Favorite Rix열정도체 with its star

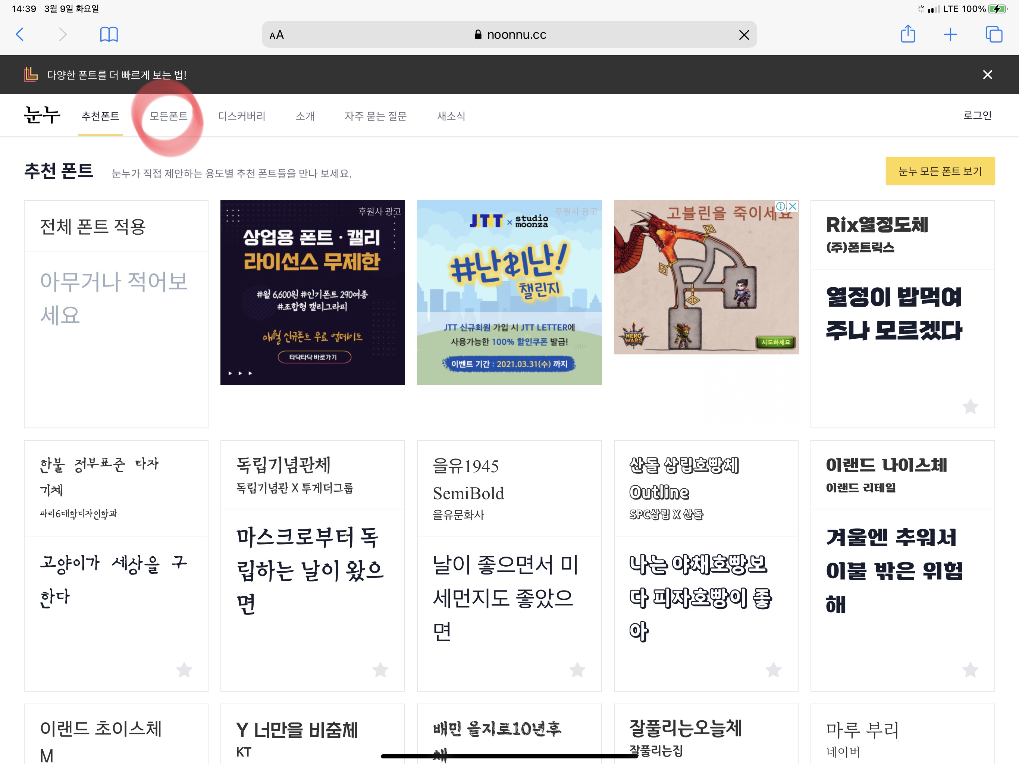pyautogui.click(x=970, y=406)
